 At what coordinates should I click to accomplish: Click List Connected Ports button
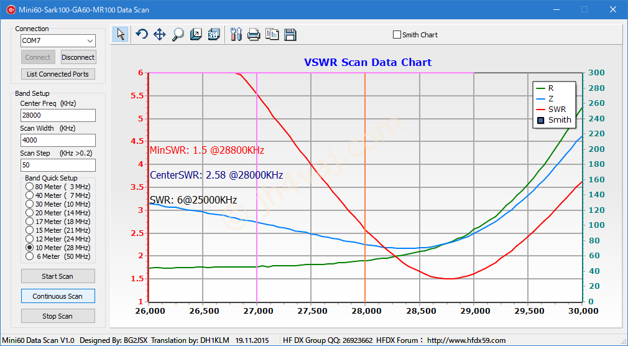pos(58,74)
